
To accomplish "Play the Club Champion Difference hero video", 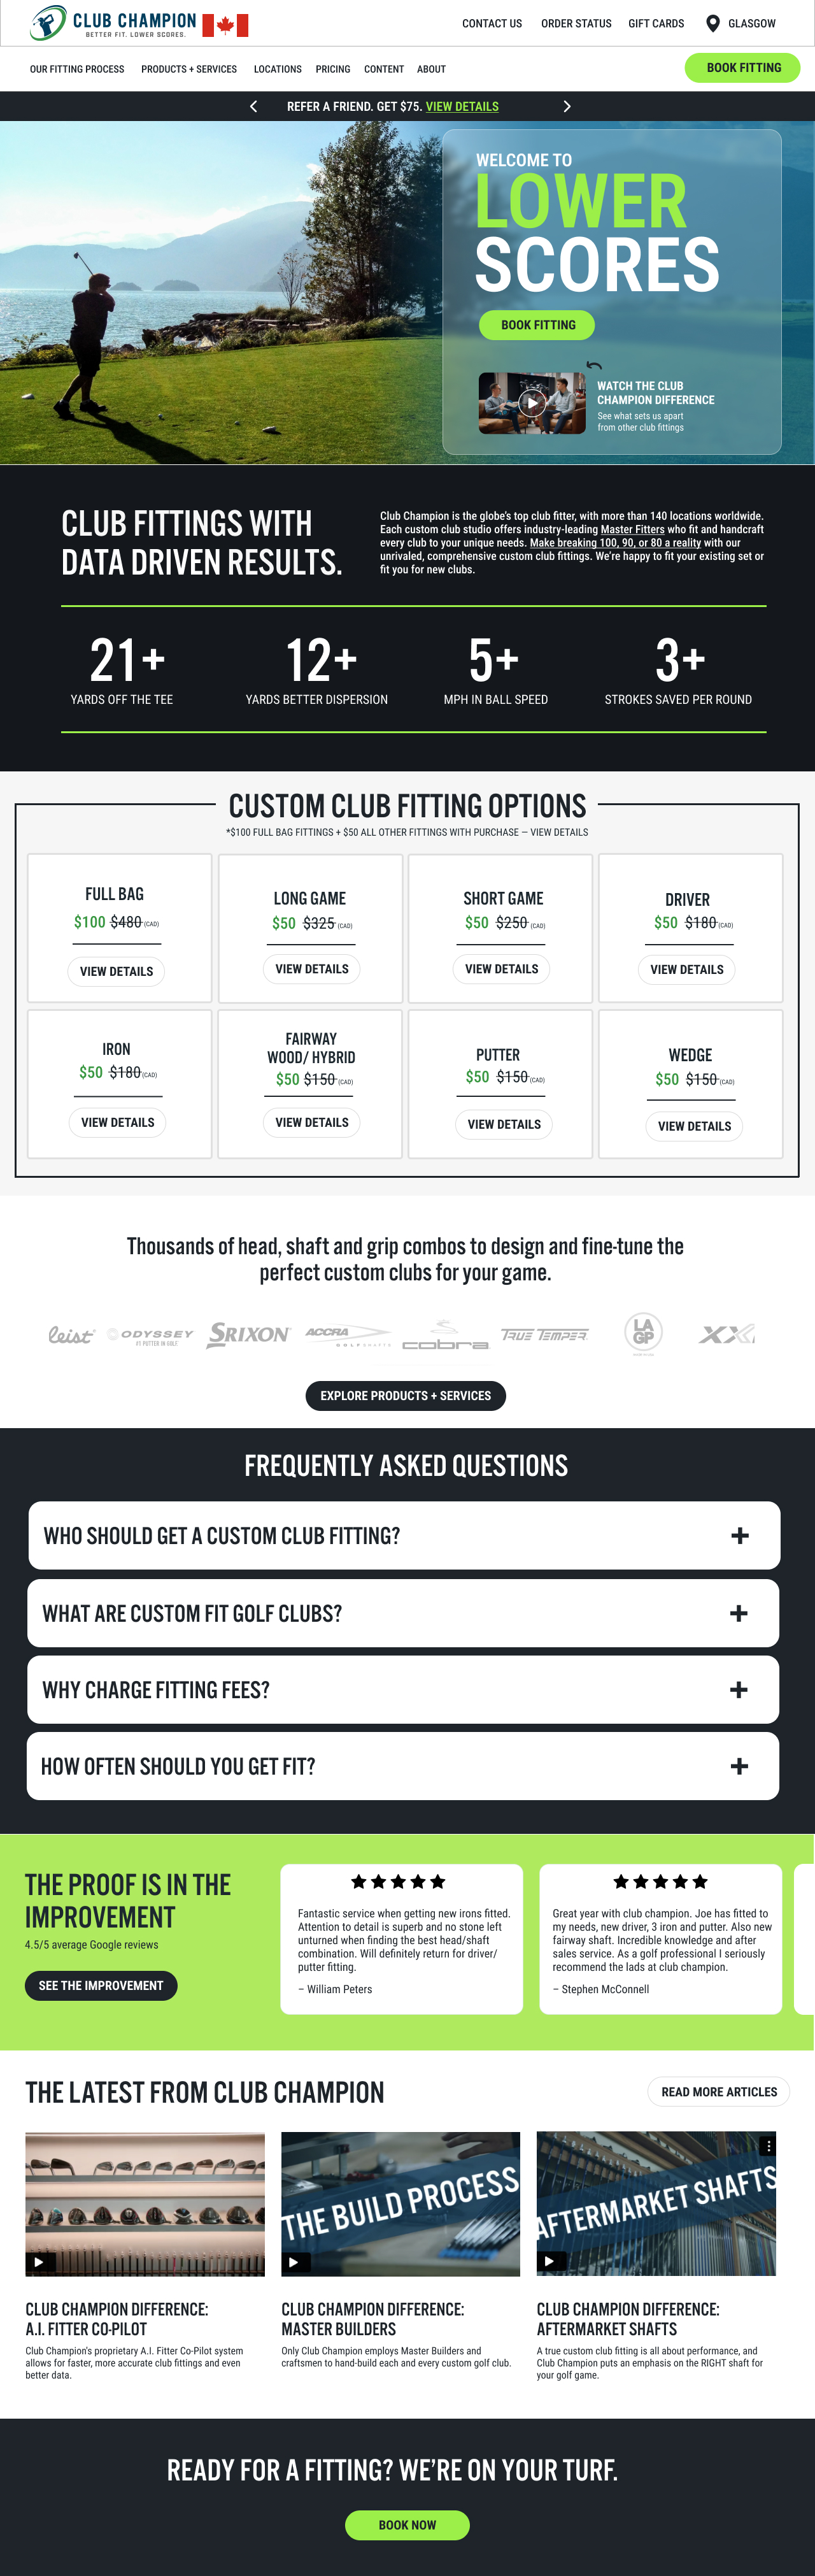I will (x=532, y=403).
